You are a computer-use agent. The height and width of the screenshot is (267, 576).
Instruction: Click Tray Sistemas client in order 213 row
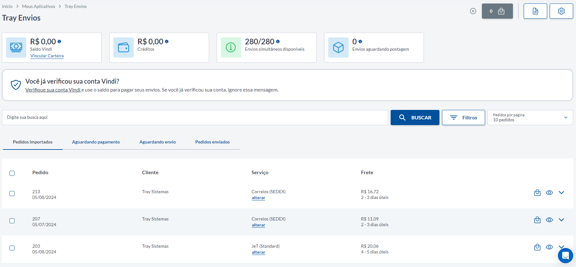(x=155, y=192)
